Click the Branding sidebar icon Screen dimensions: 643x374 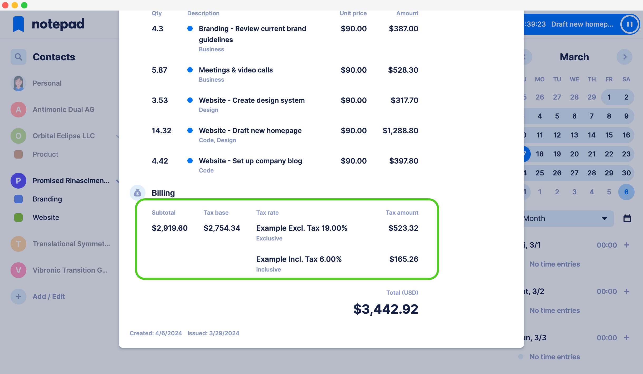(x=18, y=199)
